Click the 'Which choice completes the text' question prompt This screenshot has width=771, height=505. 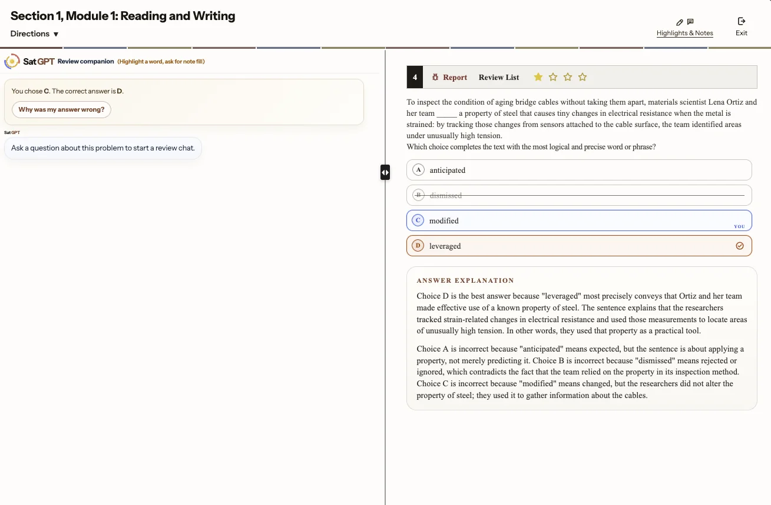click(531, 147)
